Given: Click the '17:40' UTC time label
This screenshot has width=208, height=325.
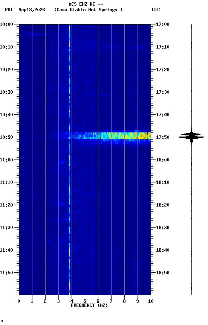Looking at the screenshot, I should click(163, 115).
